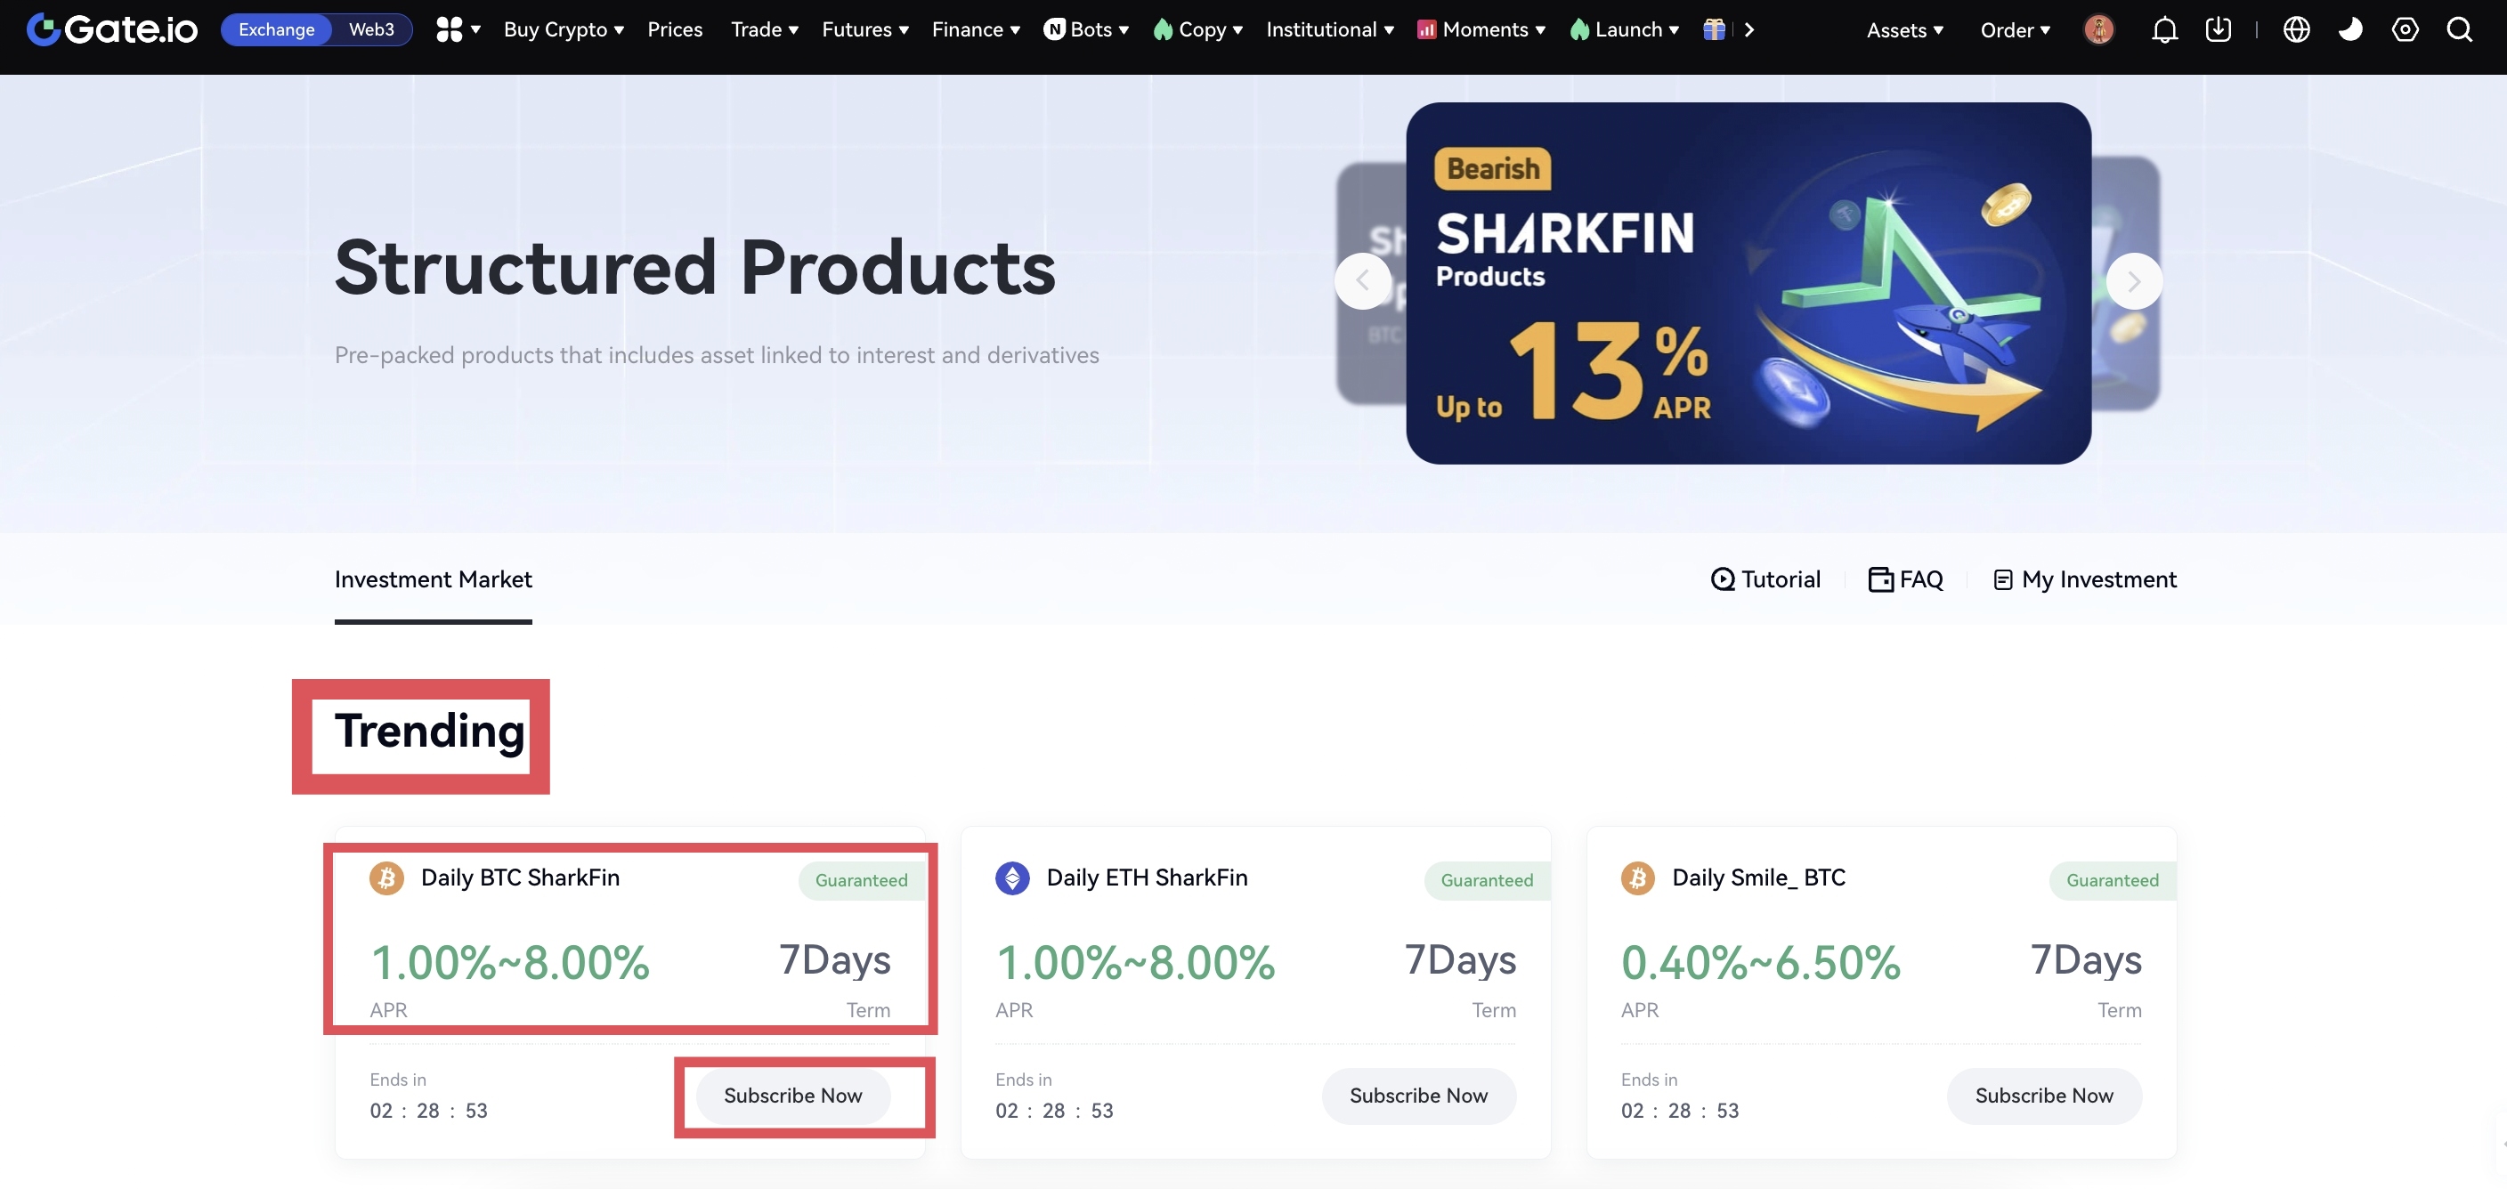Screen dimensions: 2507x1189
Task: Open the four-dot apps grid menu
Action: [458, 30]
